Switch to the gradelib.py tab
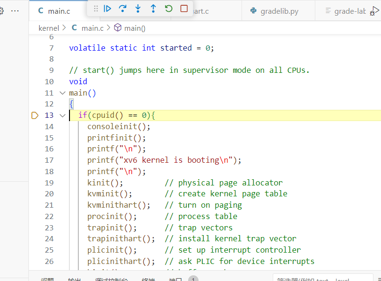Viewport: 381px width, 281px height. click(279, 11)
